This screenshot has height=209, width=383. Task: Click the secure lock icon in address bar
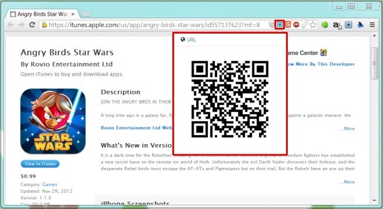(x=44, y=25)
